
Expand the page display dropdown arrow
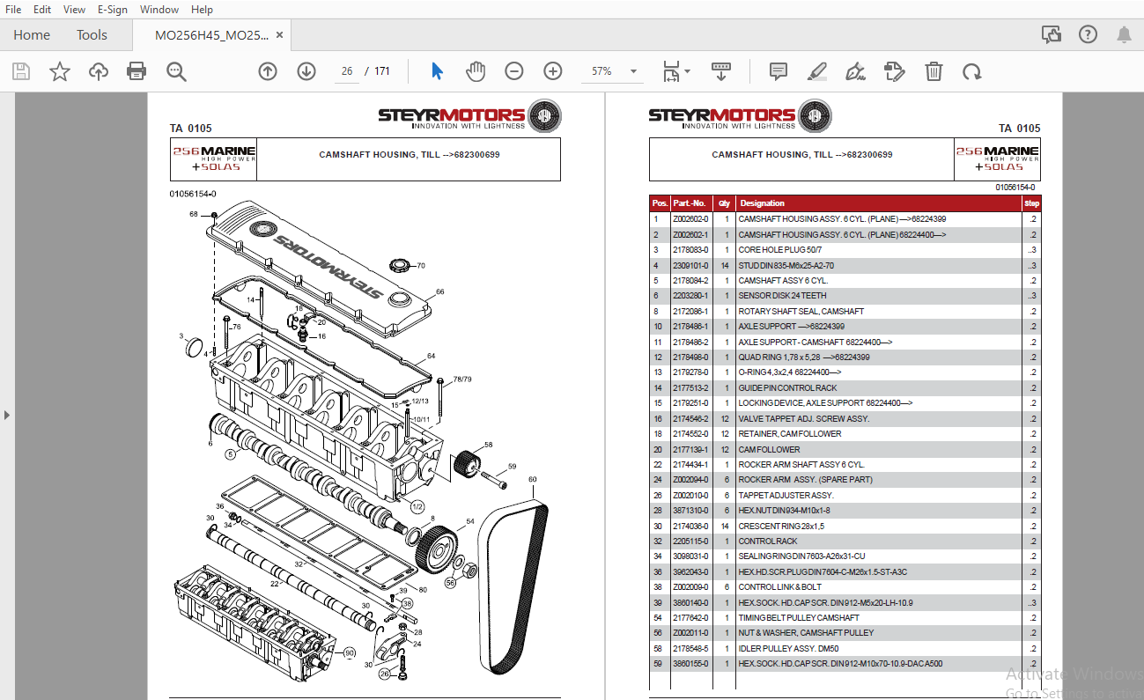(x=688, y=71)
